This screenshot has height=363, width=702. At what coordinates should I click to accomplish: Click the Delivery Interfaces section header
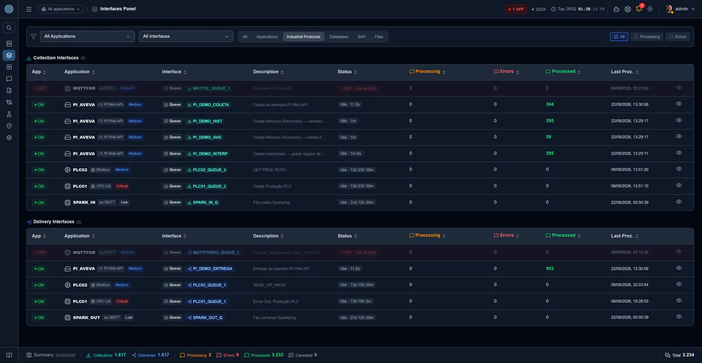tap(54, 222)
